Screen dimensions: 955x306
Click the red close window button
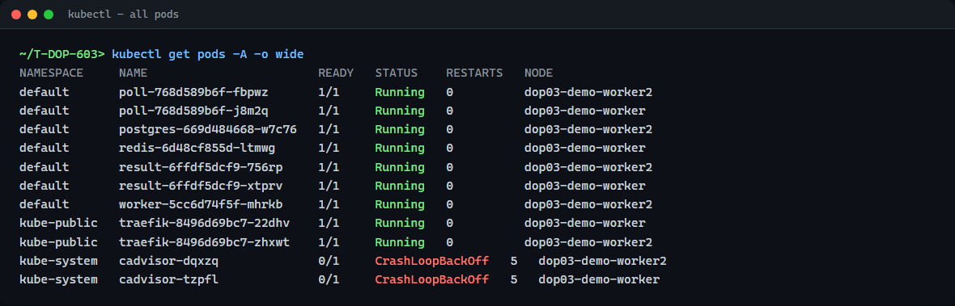click(x=16, y=14)
